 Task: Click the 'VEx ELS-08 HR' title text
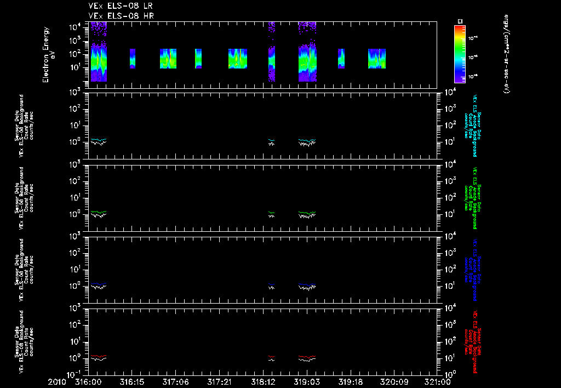tap(121, 16)
